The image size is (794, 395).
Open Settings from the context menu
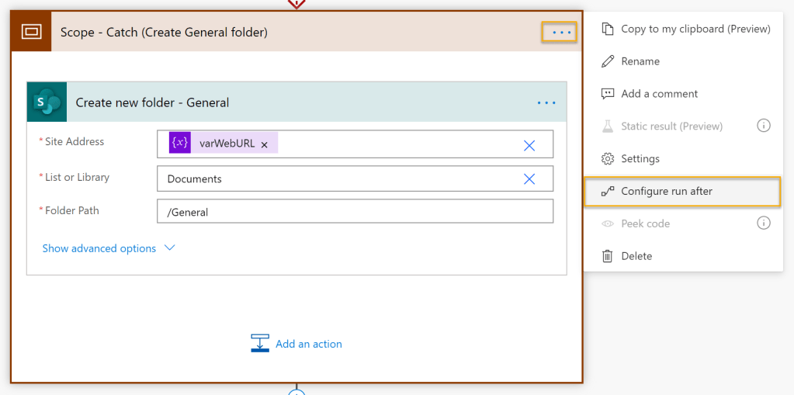pos(640,158)
